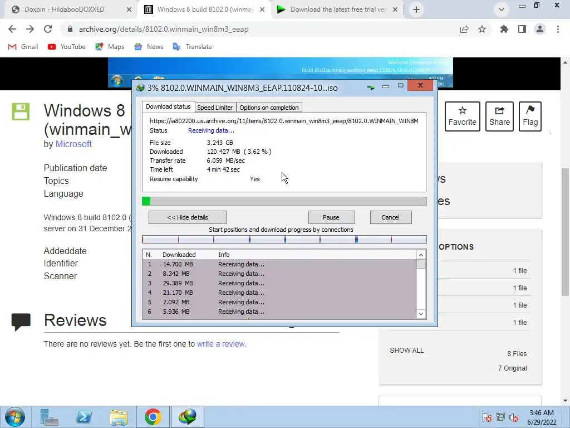This screenshot has height=428, width=570.
Task: Open the Chrome profile avatar
Action: pos(540,29)
